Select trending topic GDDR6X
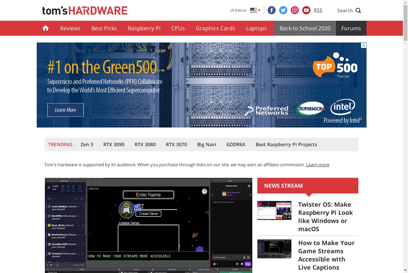The height and width of the screenshot is (273, 408). click(x=236, y=144)
